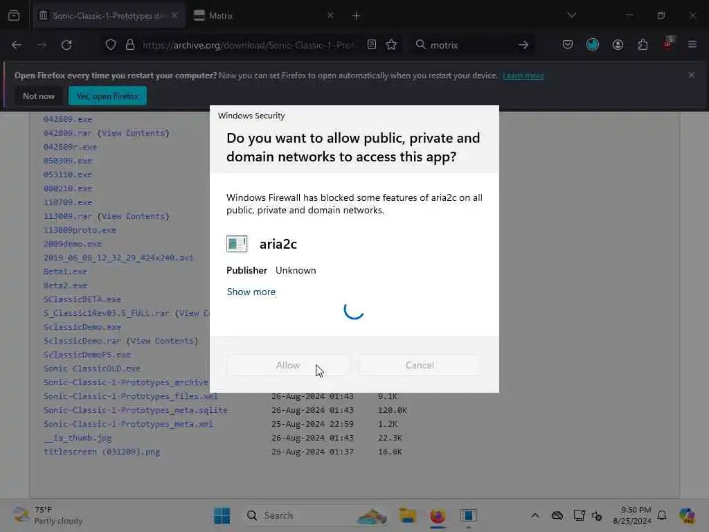Open the 080210.exe link
The height and width of the screenshot is (532, 709).
click(68, 188)
